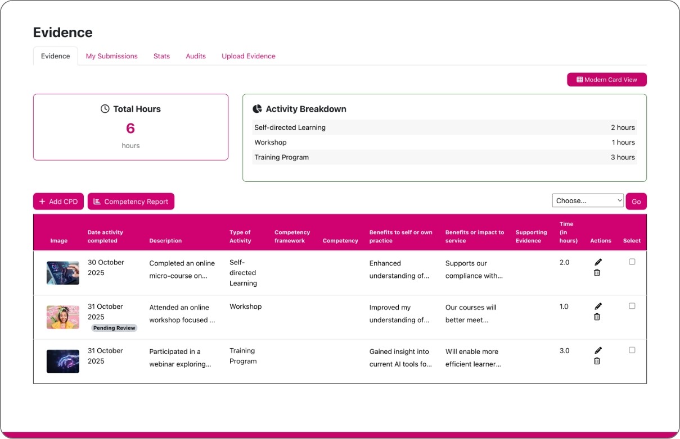680x439 pixels.
Task: Switch to the Stats tab
Action: point(161,56)
